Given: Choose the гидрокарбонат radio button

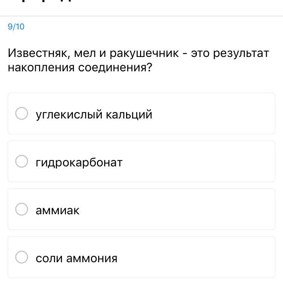Looking at the screenshot, I should (22, 161).
